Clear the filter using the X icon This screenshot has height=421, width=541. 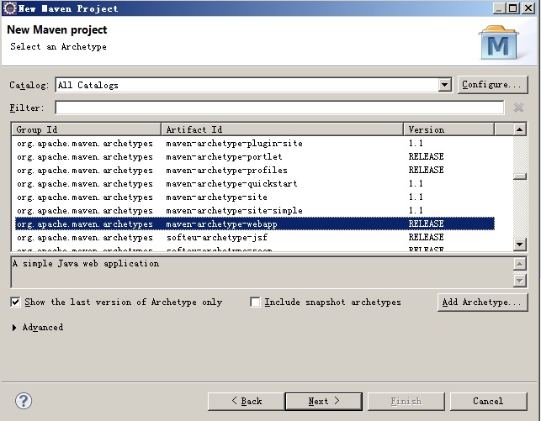tap(518, 108)
